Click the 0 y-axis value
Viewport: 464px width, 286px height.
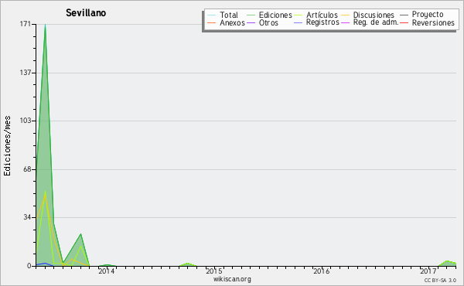pyautogui.click(x=29, y=266)
